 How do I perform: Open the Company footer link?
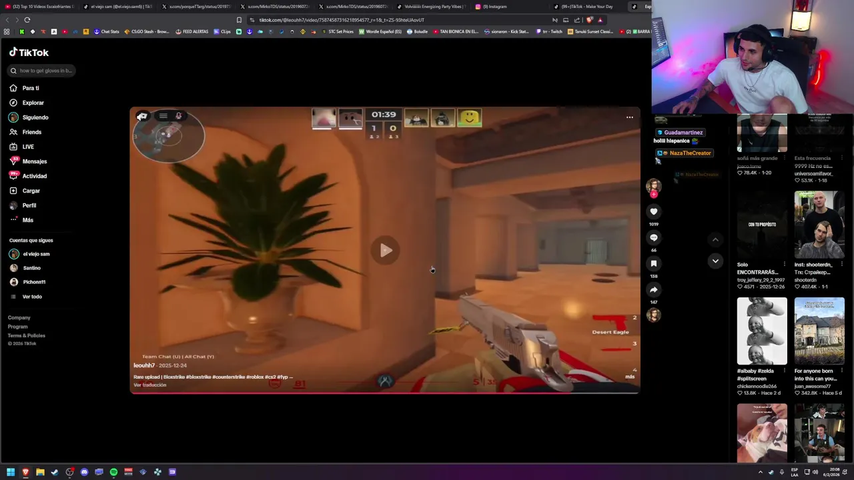pos(19,318)
